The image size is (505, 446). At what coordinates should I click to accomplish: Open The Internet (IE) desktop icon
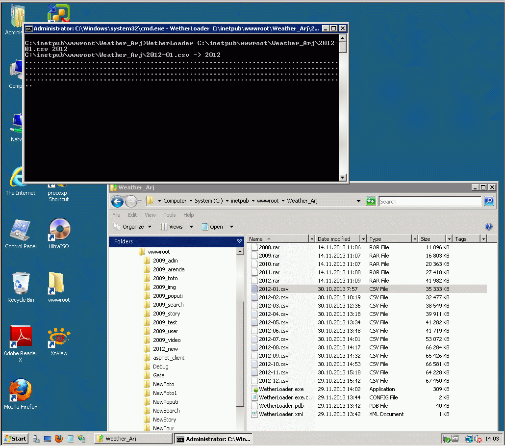pyautogui.click(x=21, y=181)
